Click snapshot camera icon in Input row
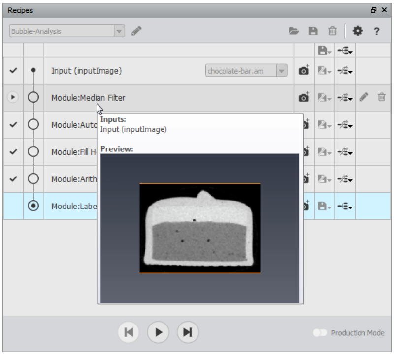 pos(304,70)
